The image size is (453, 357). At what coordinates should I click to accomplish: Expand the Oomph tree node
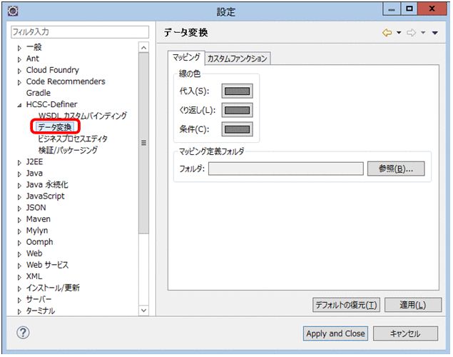coord(19,243)
